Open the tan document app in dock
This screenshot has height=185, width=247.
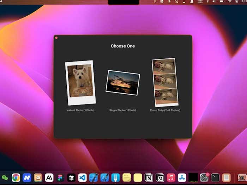point(226,178)
